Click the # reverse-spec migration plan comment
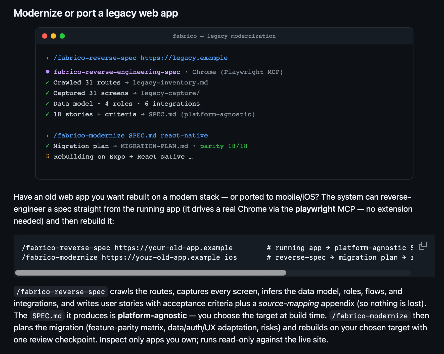 coord(340,257)
